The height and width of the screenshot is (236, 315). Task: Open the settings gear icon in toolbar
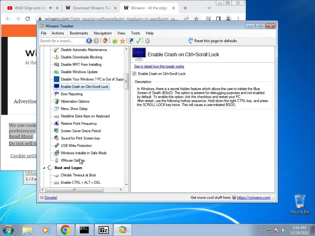(x=147, y=41)
